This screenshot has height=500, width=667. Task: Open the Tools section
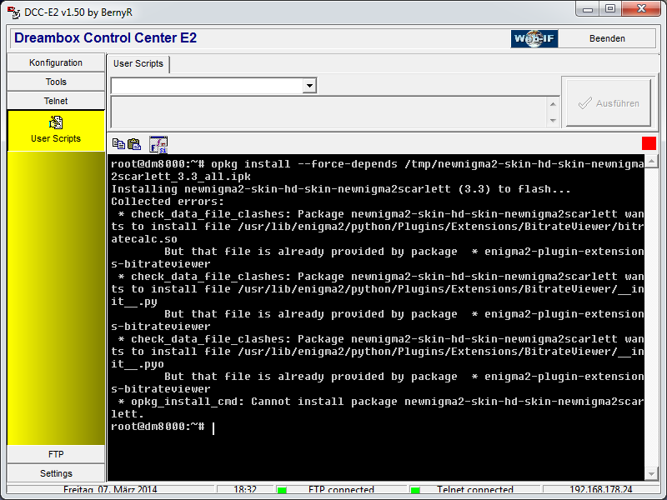click(56, 82)
